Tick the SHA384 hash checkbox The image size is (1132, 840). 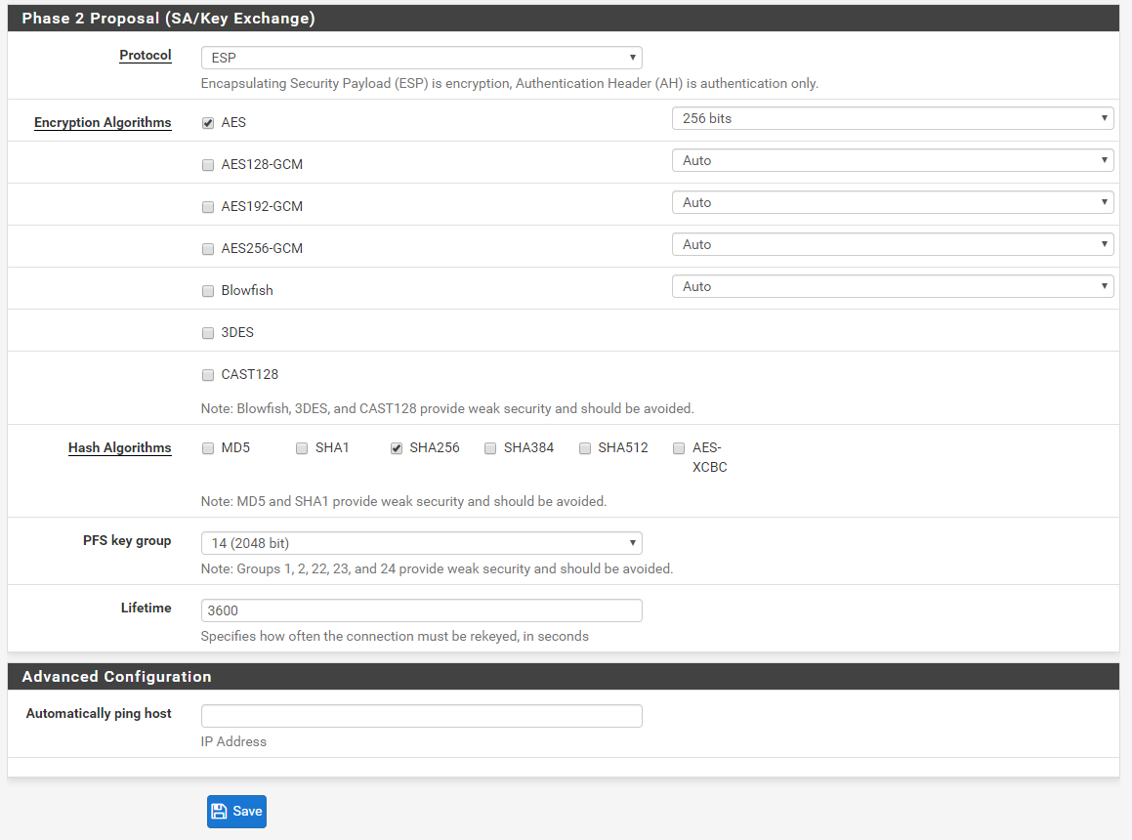tap(490, 447)
